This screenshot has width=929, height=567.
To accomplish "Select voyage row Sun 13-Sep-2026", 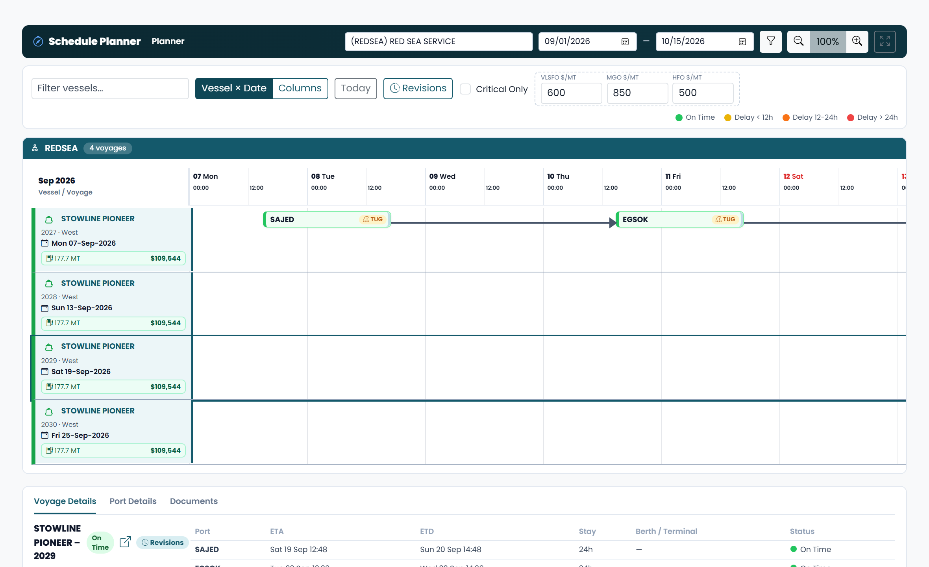I will [x=112, y=304].
